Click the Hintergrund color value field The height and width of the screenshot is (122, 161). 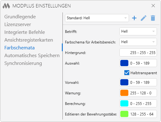[x=138, y=52]
